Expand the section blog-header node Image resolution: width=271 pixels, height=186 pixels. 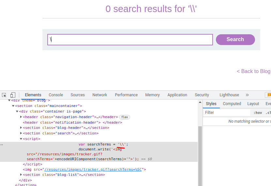click(21, 128)
